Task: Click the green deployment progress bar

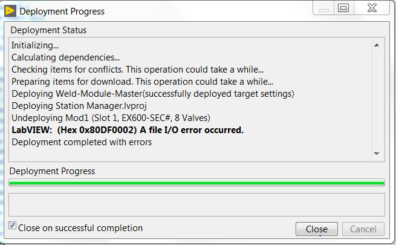Action: (x=196, y=183)
